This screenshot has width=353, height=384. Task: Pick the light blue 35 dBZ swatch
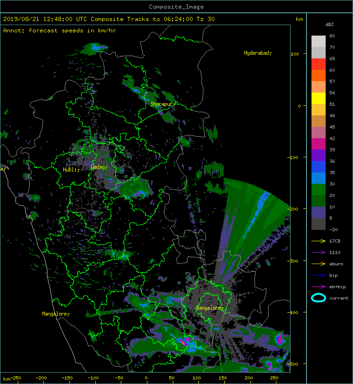pyautogui.click(x=318, y=178)
